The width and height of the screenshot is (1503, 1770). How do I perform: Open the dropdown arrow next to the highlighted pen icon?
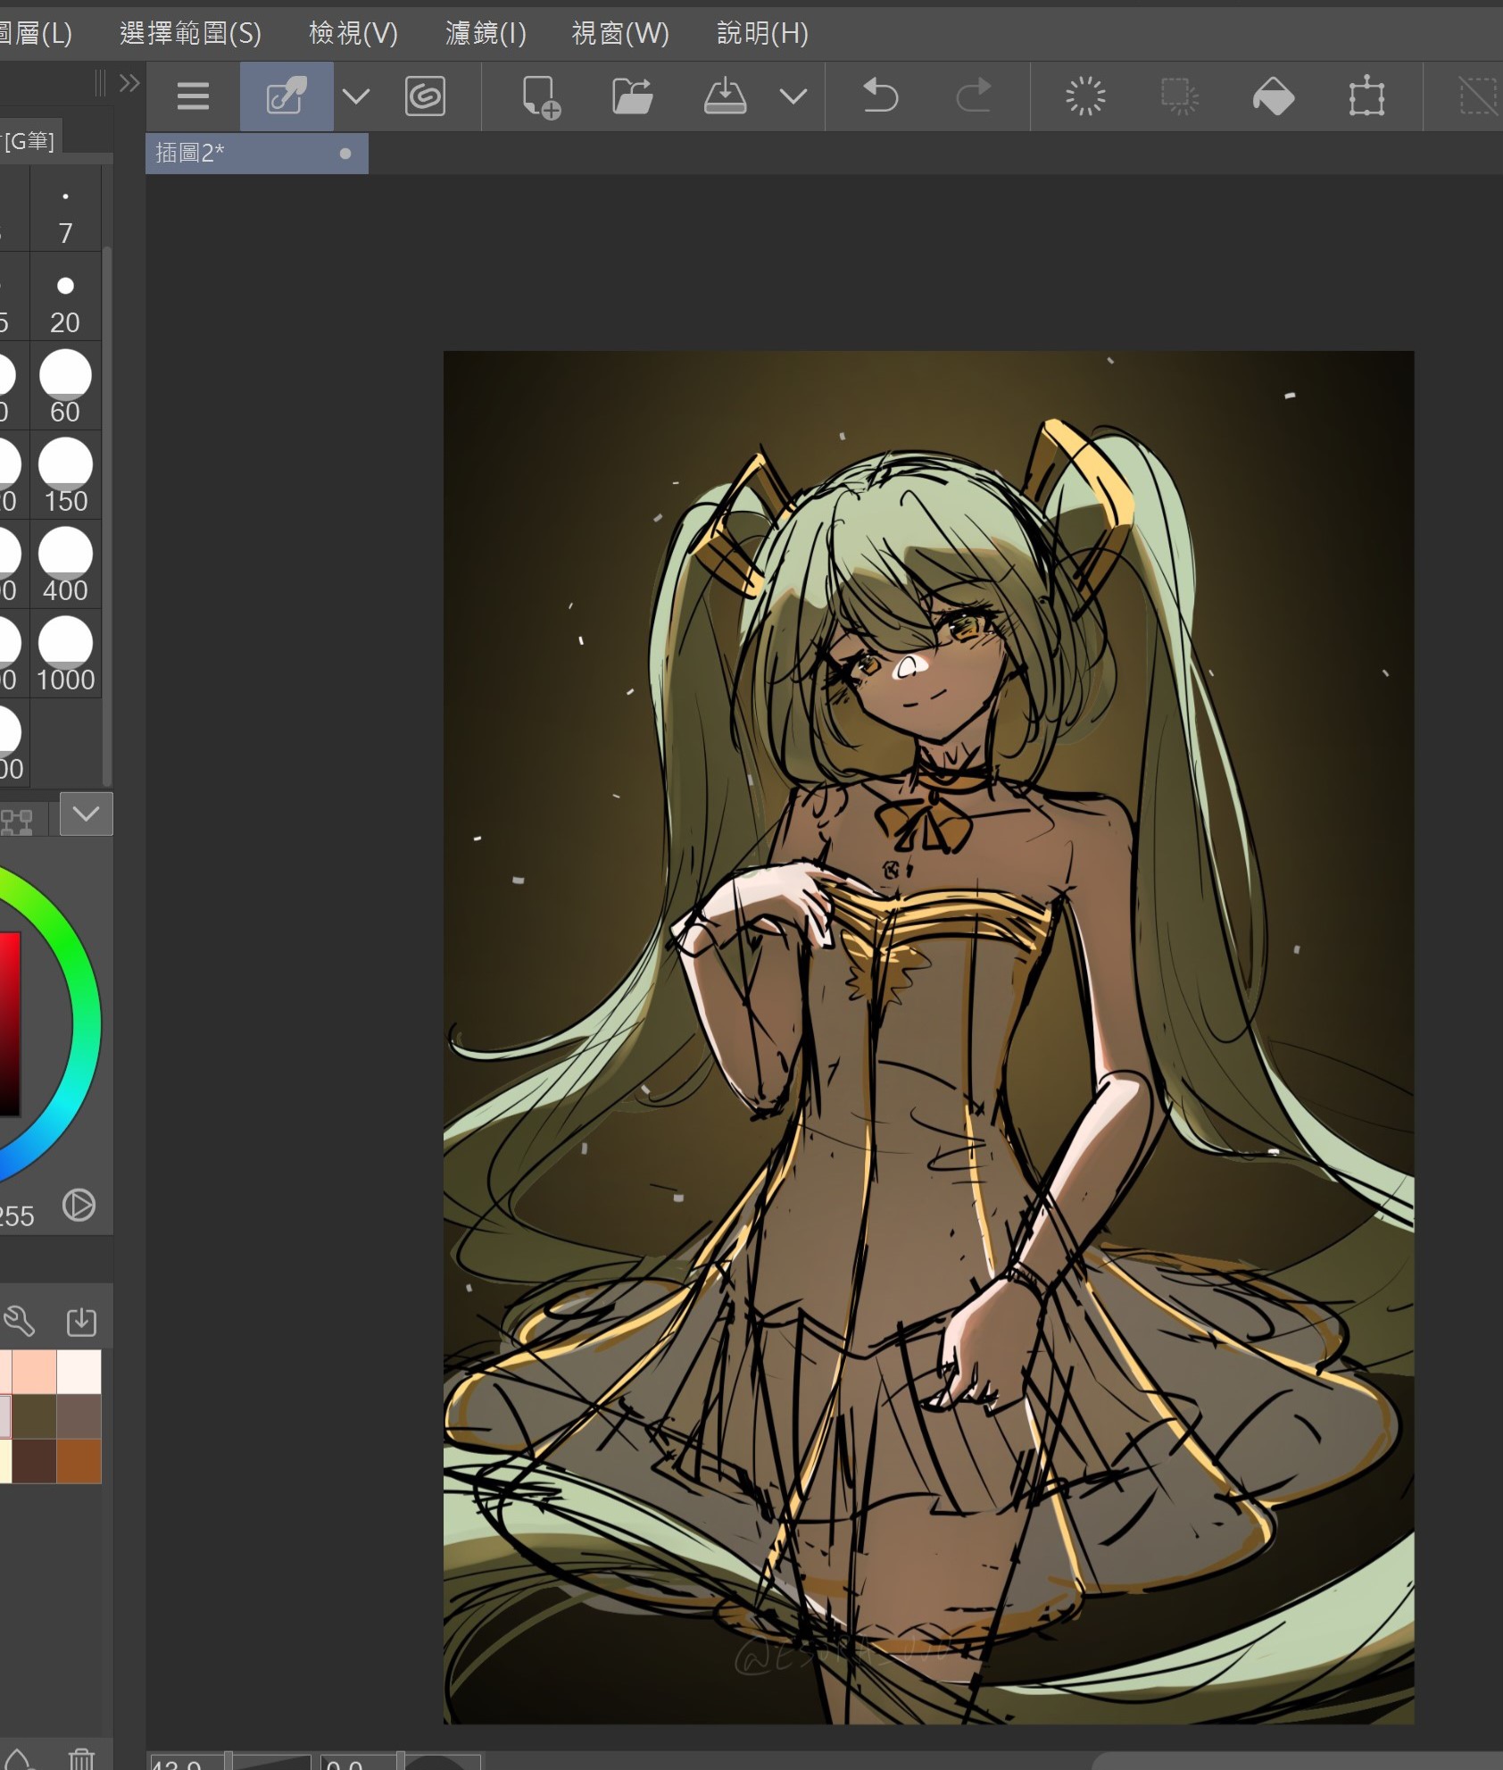tap(355, 96)
